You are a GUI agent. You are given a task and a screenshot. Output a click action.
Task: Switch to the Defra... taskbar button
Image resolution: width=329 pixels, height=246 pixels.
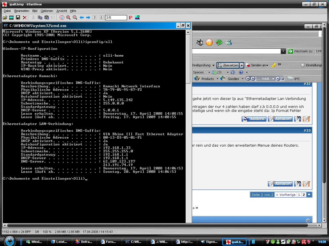point(84,242)
